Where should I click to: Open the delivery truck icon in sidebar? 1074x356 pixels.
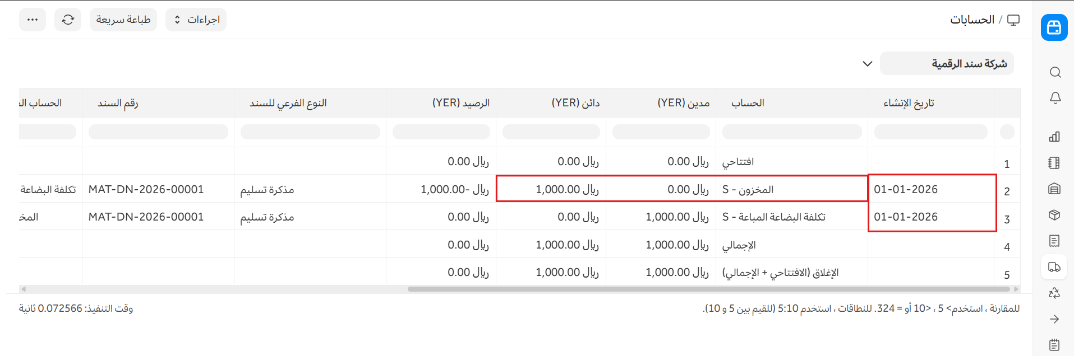[1054, 267]
